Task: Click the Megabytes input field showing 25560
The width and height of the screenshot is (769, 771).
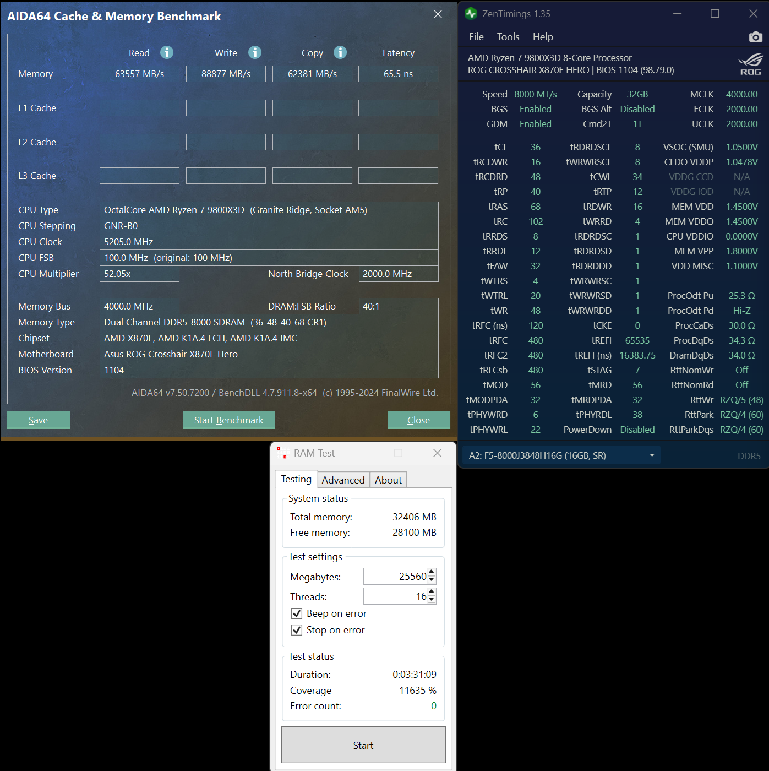Action: [x=395, y=577]
